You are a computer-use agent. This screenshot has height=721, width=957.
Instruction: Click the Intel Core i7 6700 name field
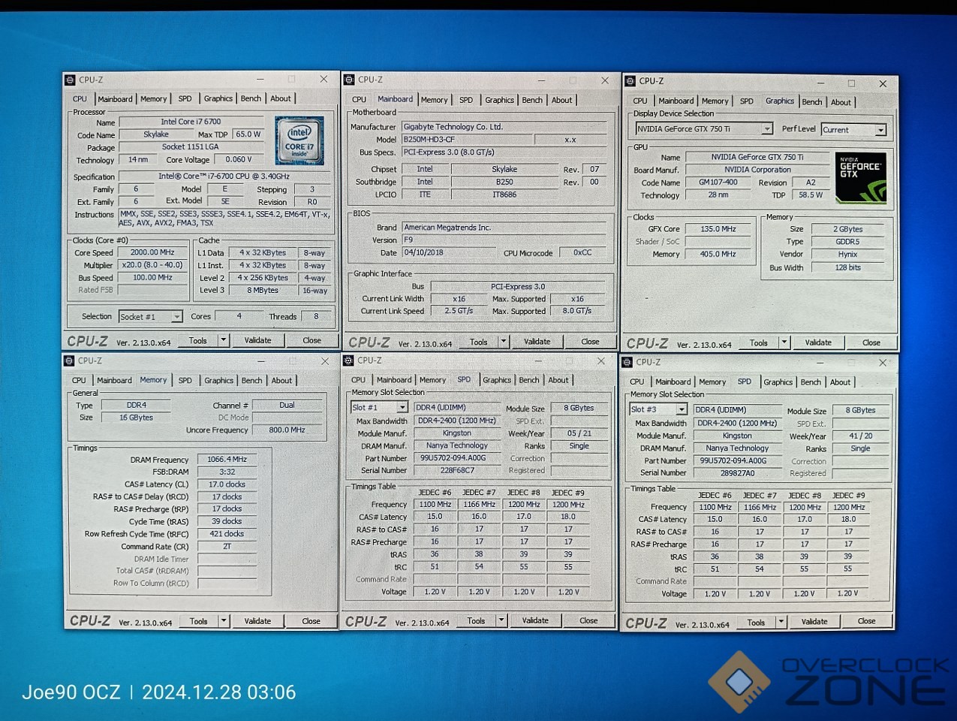[x=191, y=122]
